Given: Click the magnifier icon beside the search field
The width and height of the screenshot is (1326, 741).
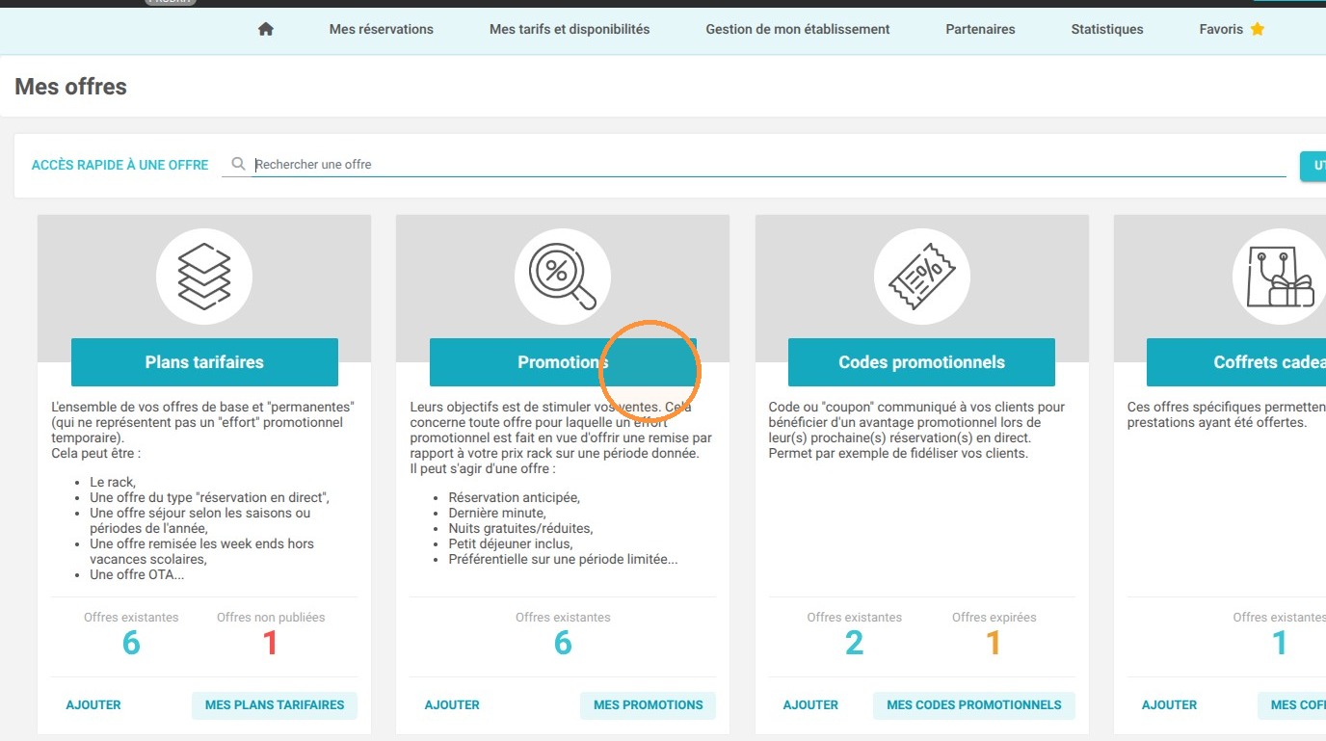Looking at the screenshot, I should [239, 164].
